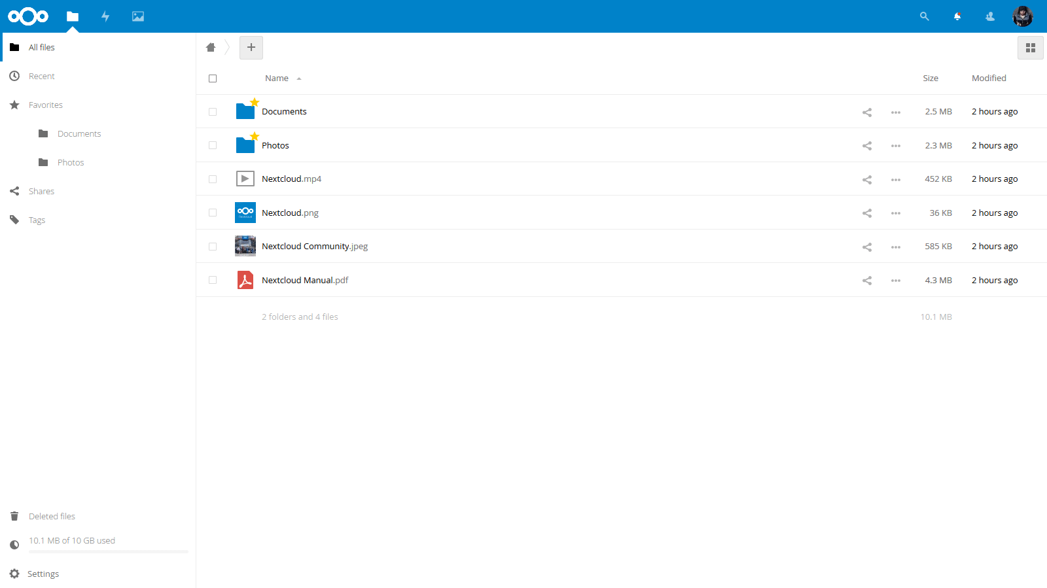Play Nextcloud.mp4 file

tap(292, 179)
